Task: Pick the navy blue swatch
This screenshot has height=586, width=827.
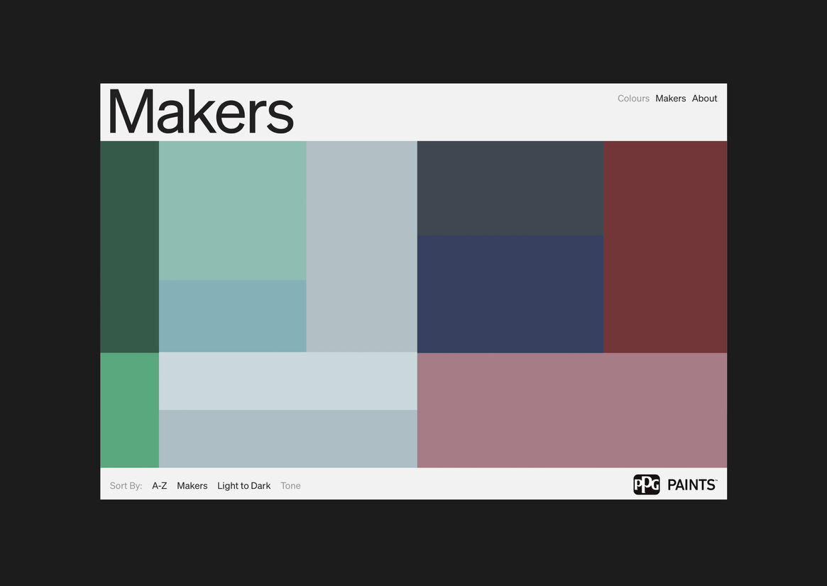Action: [x=510, y=294]
